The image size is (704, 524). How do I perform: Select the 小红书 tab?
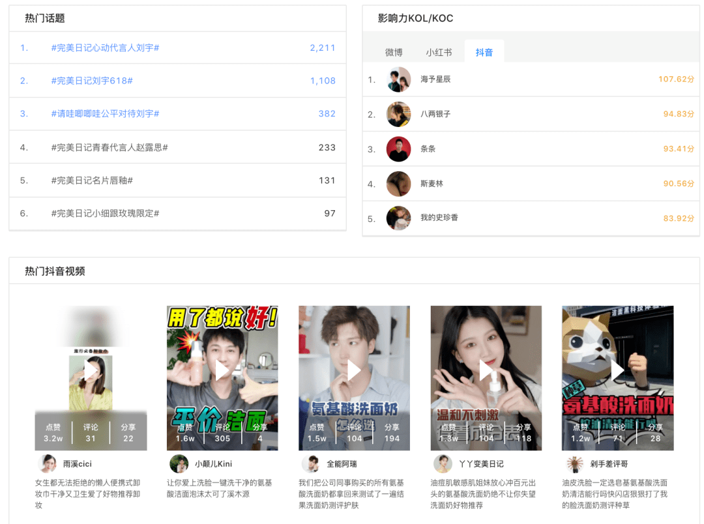[439, 53]
